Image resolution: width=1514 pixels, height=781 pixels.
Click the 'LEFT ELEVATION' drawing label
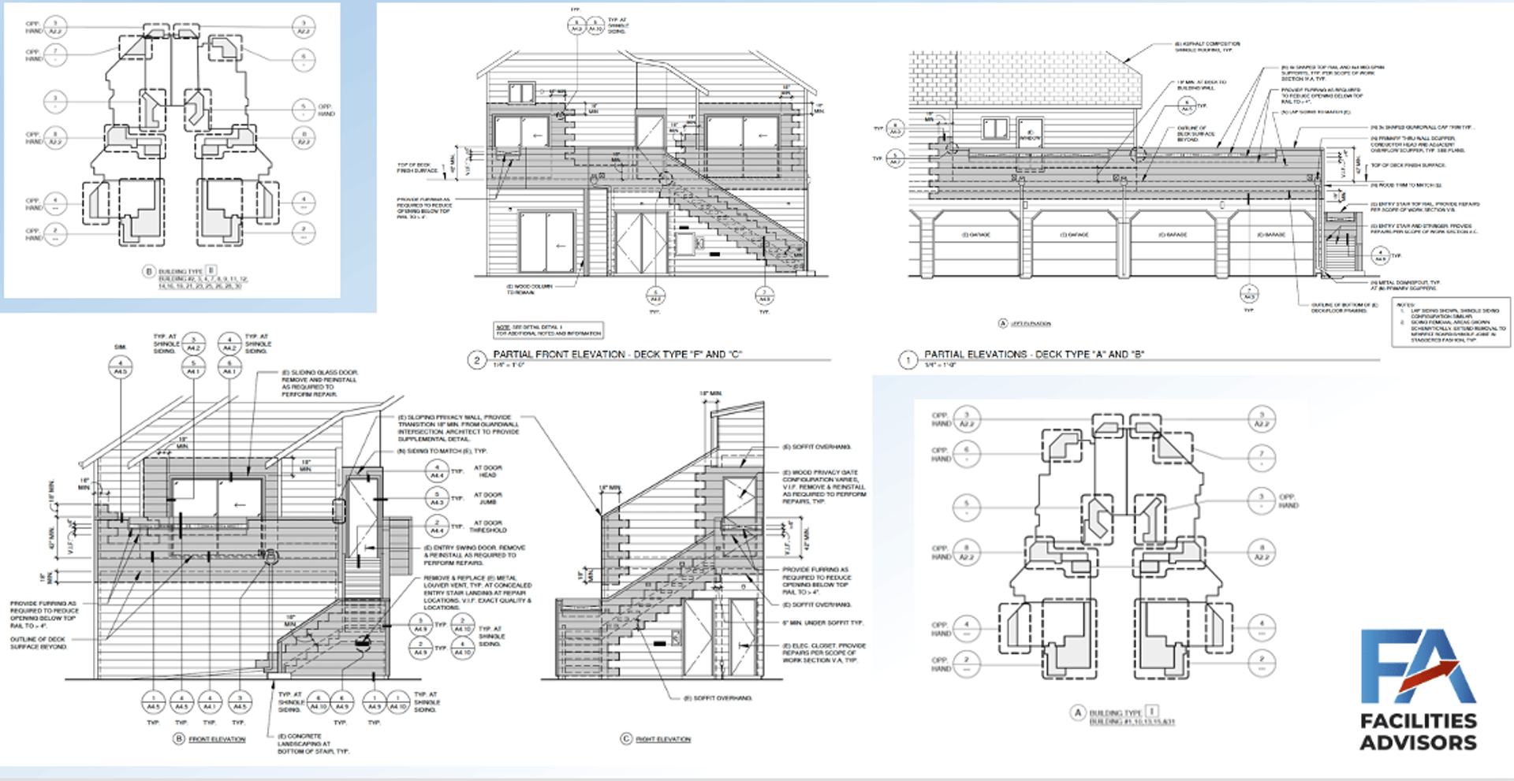point(1031,324)
